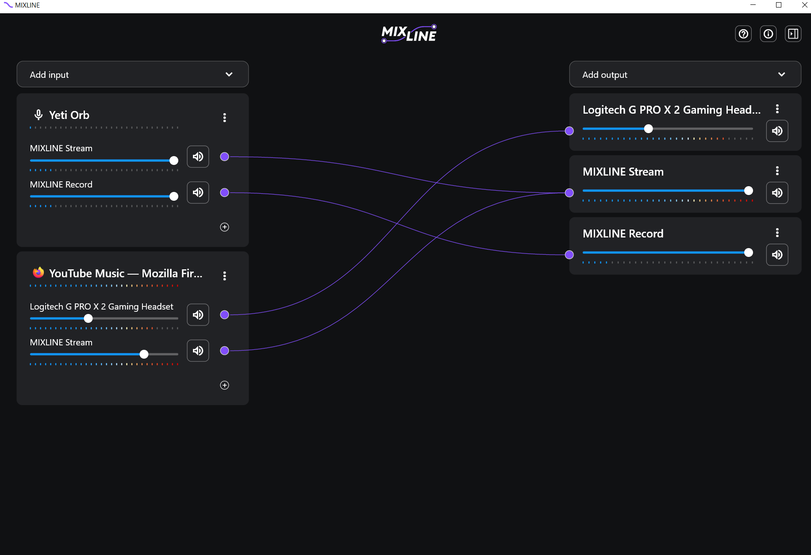Select the Yeti Orb input title
This screenshot has width=811, height=555.
(69, 115)
